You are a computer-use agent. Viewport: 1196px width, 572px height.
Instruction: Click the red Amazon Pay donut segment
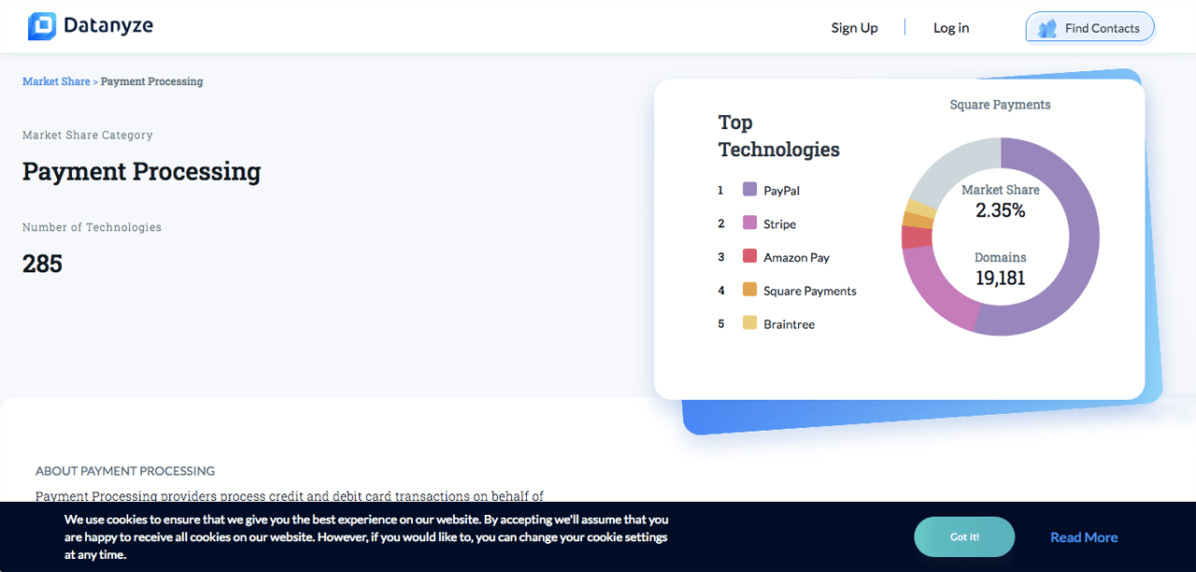point(917,237)
